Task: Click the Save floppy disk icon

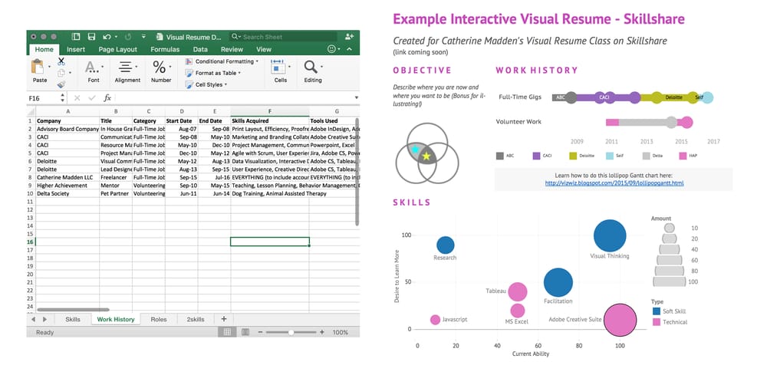Action: [91, 37]
